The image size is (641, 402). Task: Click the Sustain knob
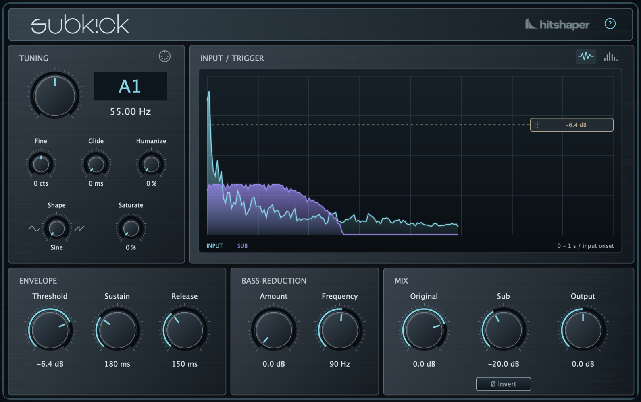click(117, 330)
